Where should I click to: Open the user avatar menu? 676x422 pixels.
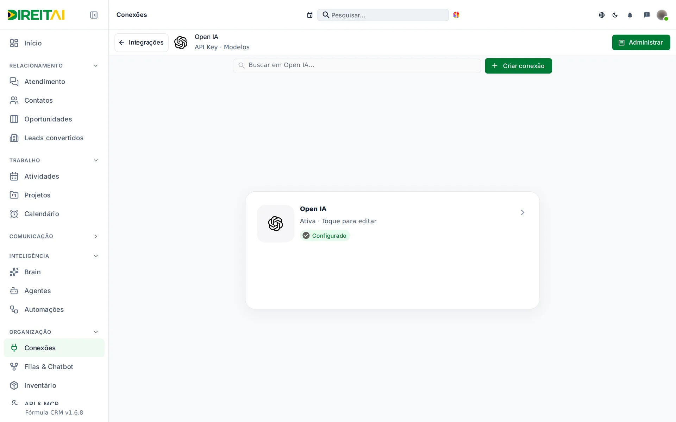click(x=662, y=15)
